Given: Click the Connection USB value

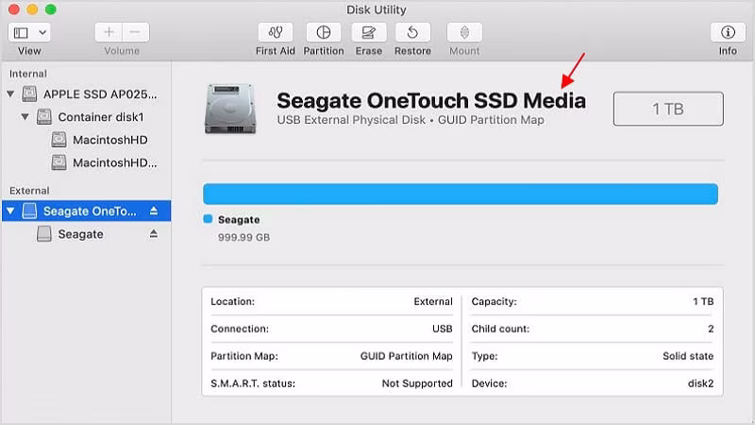Looking at the screenshot, I should point(442,329).
